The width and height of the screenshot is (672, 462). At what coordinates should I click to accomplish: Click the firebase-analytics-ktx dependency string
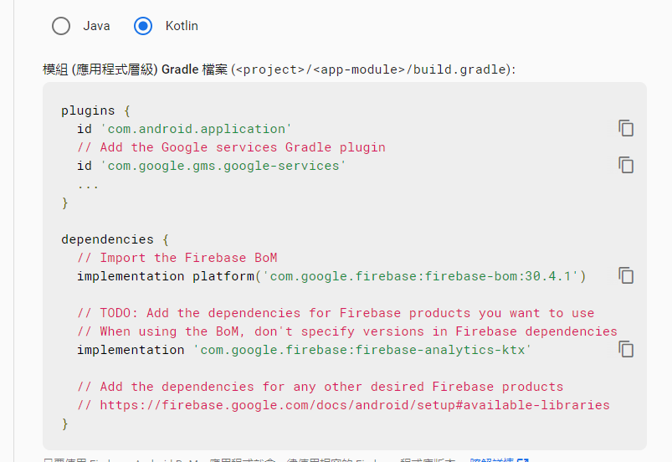click(x=362, y=350)
